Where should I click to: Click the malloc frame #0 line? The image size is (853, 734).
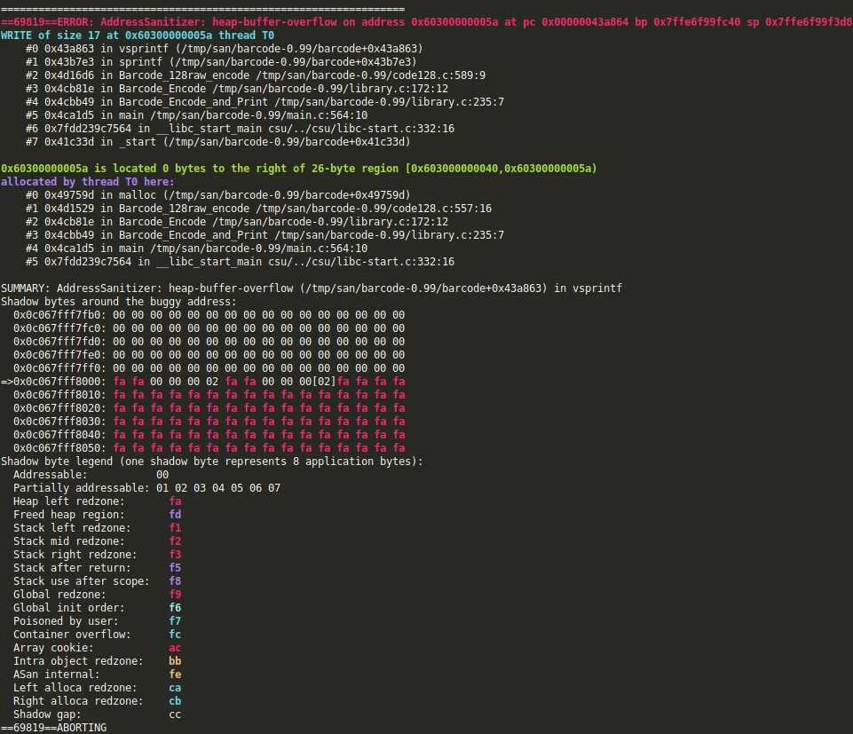217,194
